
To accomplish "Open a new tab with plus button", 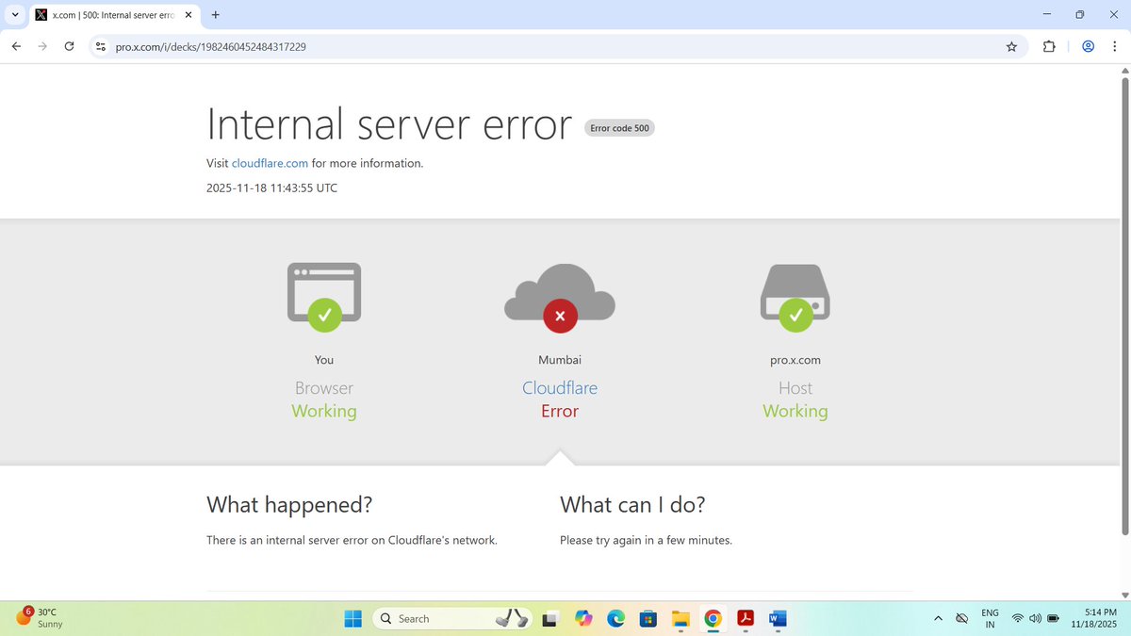I will coord(216,14).
